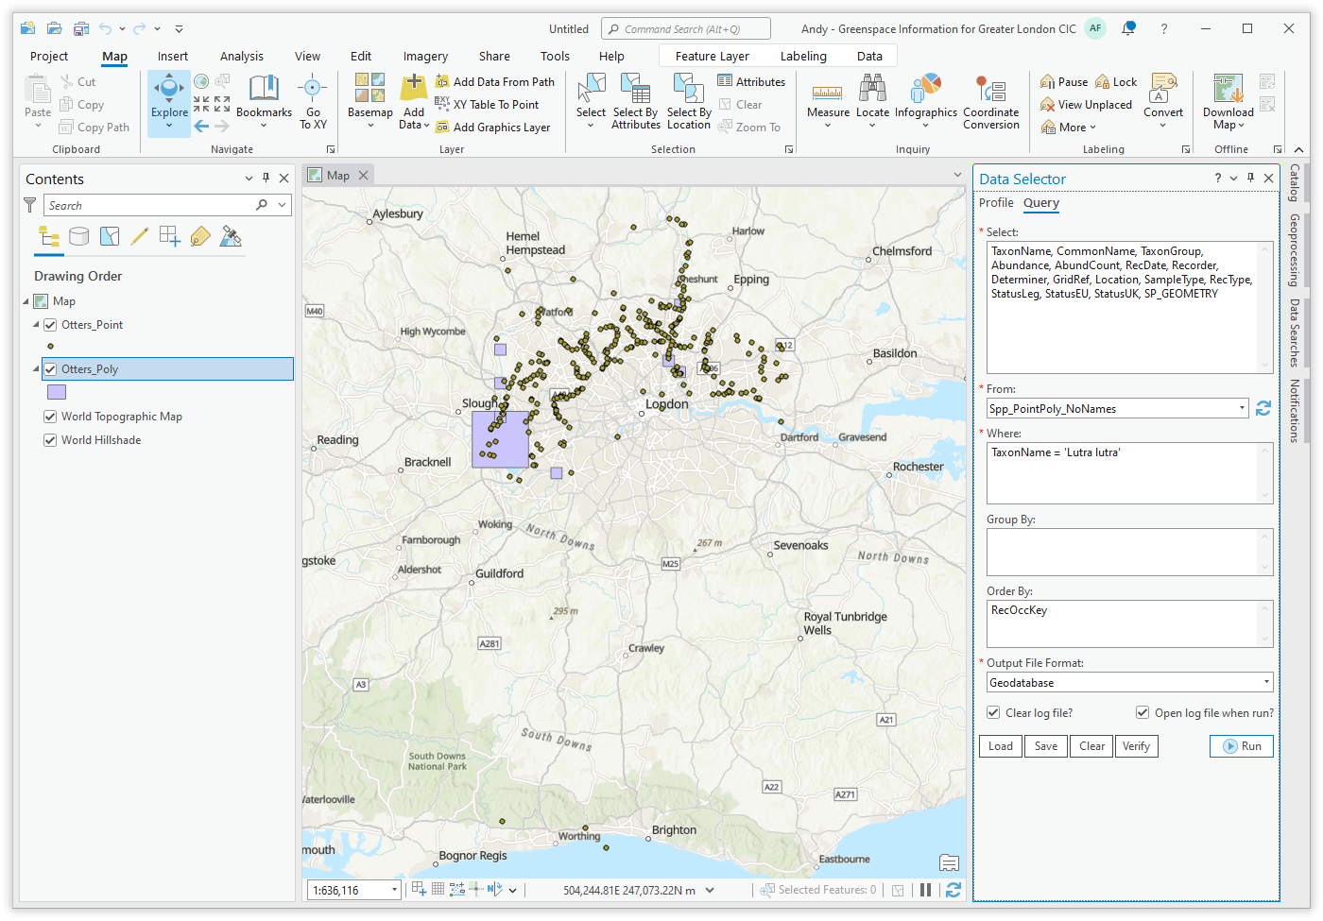Screen dimensions: 1323x921
Task: Click the Add Data icon
Action: point(414,88)
